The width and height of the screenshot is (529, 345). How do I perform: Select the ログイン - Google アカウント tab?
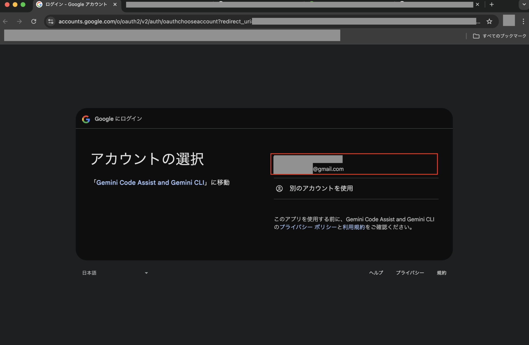coord(76,4)
